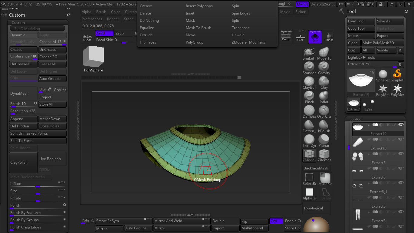Choose Extrude in ZModeler popup

tap(146, 35)
